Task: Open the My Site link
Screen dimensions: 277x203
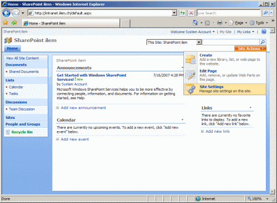Action: point(225,32)
